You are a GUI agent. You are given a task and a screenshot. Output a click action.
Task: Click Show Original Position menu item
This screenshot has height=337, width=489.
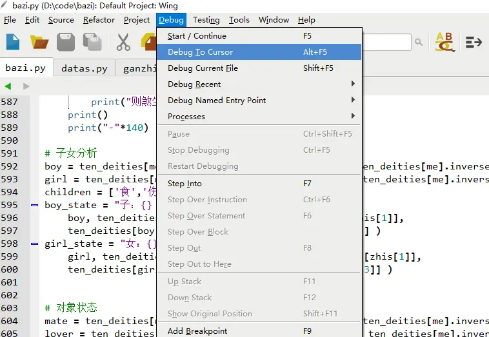(x=259, y=314)
